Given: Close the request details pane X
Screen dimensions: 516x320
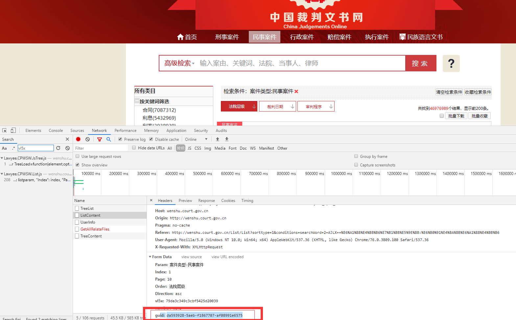Looking at the screenshot, I should pos(151,200).
